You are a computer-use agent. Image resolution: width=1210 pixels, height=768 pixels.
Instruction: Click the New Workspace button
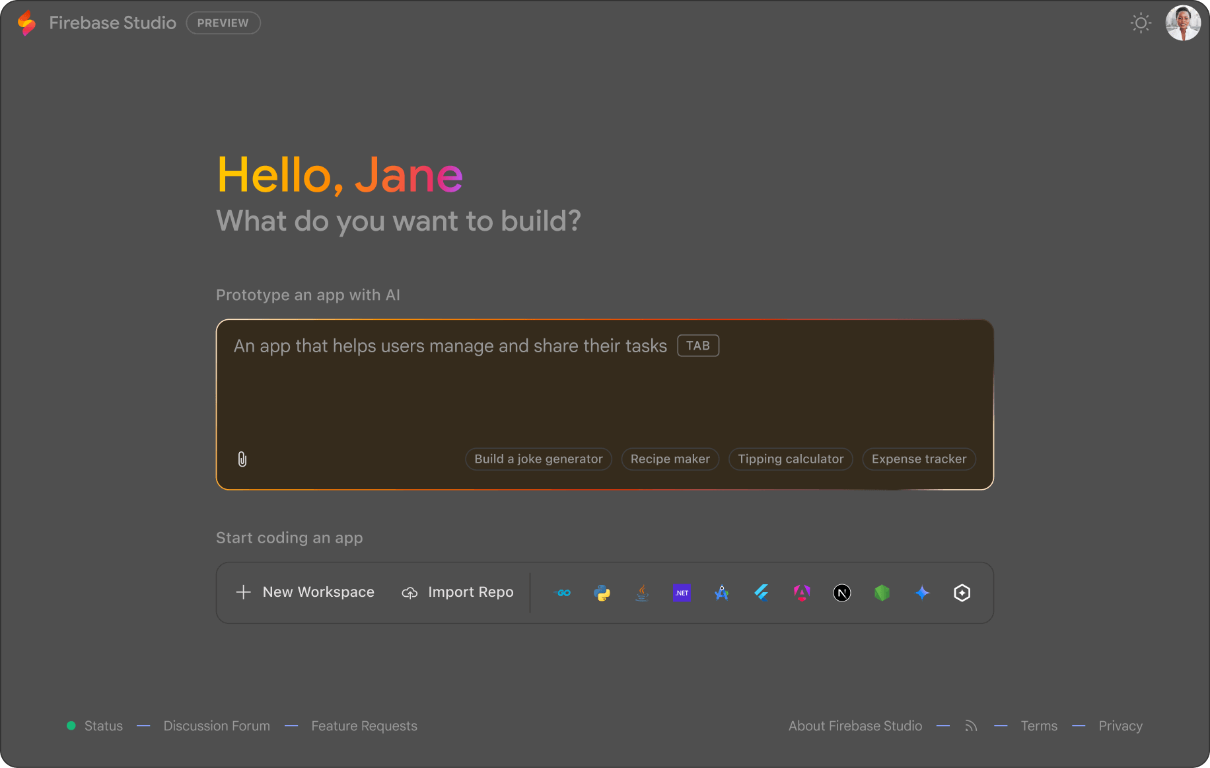(x=305, y=592)
